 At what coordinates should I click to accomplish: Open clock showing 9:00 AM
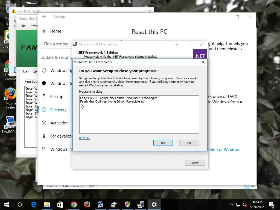click(256, 205)
